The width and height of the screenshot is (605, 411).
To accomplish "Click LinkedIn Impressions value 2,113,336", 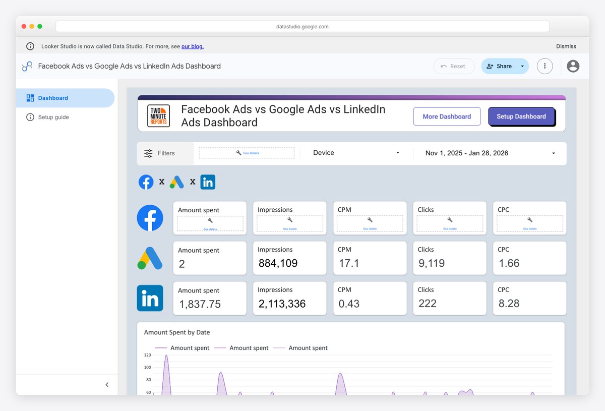I will pyautogui.click(x=282, y=304).
